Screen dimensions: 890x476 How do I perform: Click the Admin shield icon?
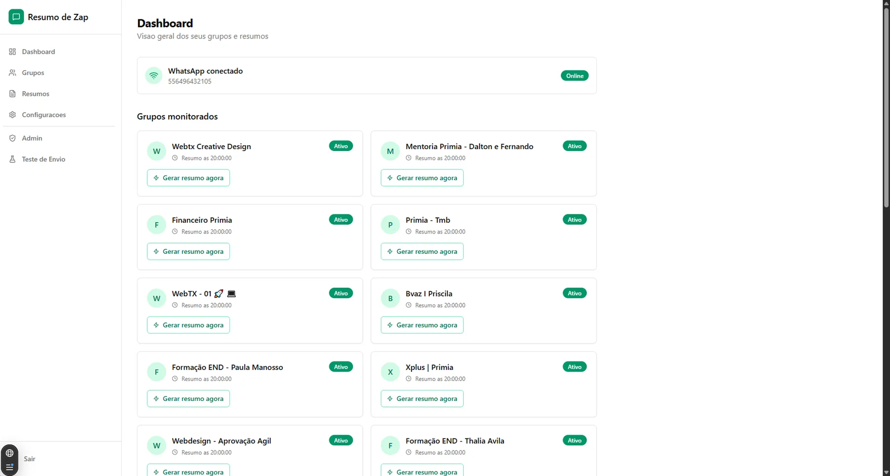pos(12,138)
